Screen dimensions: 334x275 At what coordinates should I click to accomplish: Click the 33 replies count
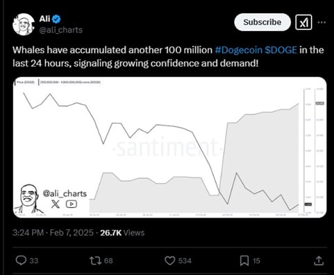tap(34, 261)
